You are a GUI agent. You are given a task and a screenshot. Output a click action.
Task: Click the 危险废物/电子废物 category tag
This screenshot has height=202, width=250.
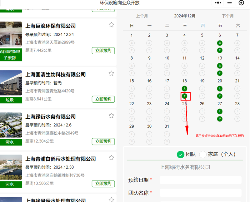click(11, 55)
